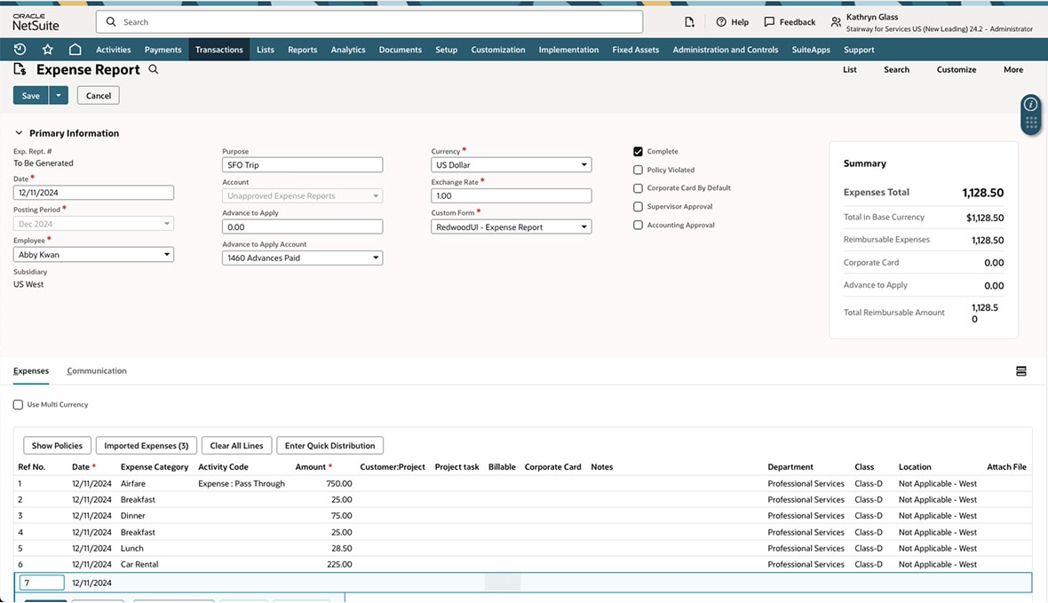Go to the Home dashboard icon

click(x=75, y=50)
